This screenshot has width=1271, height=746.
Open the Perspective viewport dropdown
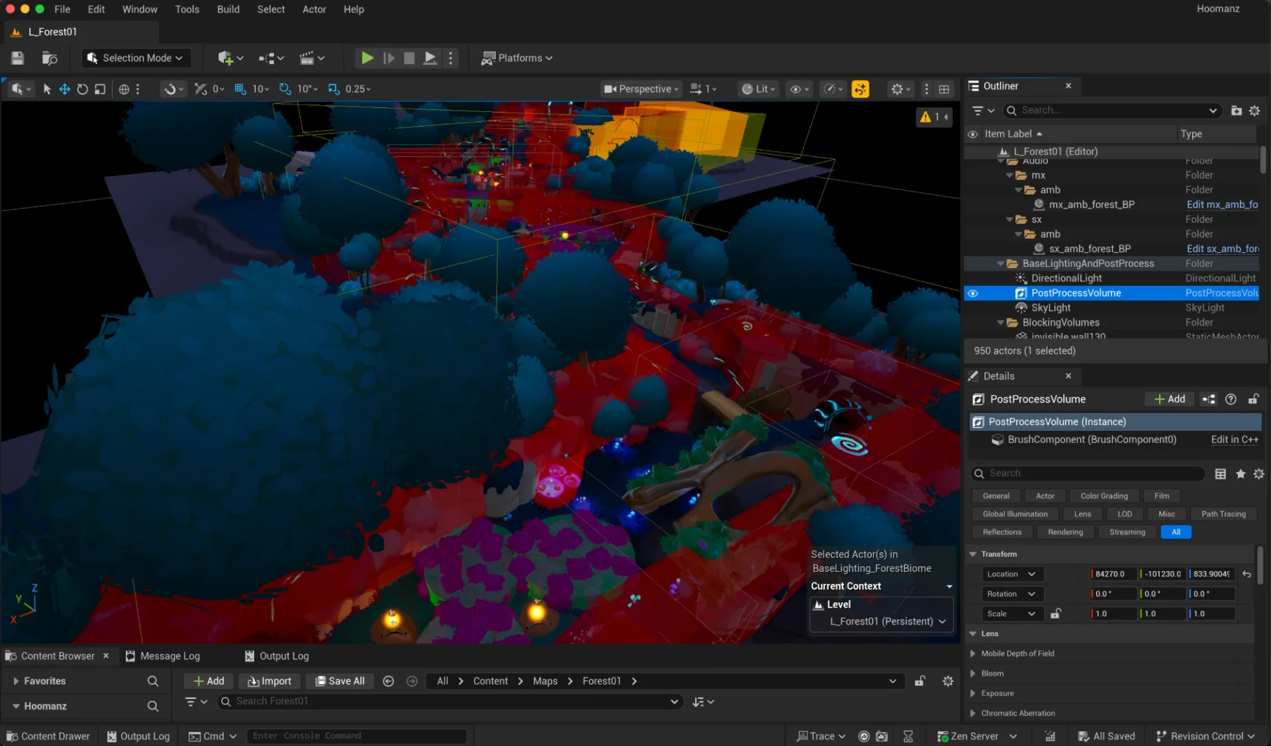(641, 89)
